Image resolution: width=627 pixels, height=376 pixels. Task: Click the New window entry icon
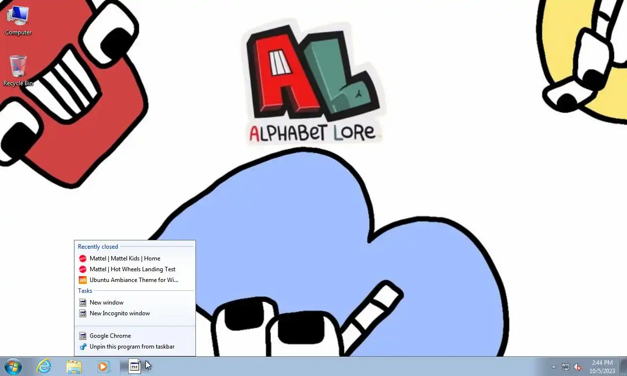(x=83, y=303)
